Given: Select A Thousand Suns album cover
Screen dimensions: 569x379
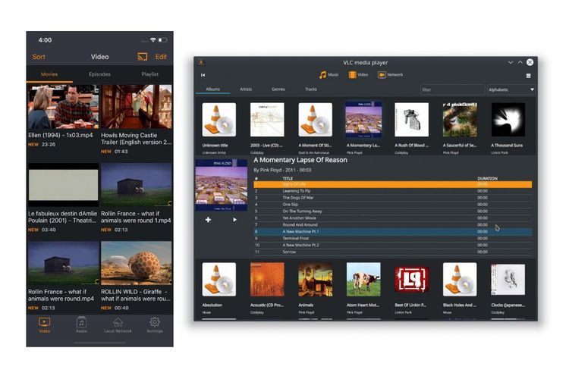Looking at the screenshot, I should [508, 120].
